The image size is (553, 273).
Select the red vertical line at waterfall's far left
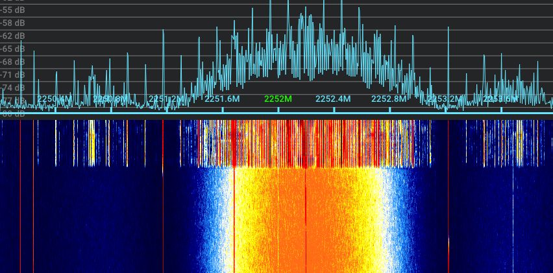coord(20,195)
